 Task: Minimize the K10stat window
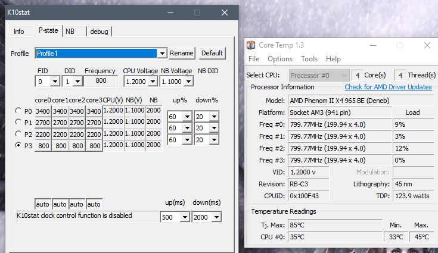(170, 13)
